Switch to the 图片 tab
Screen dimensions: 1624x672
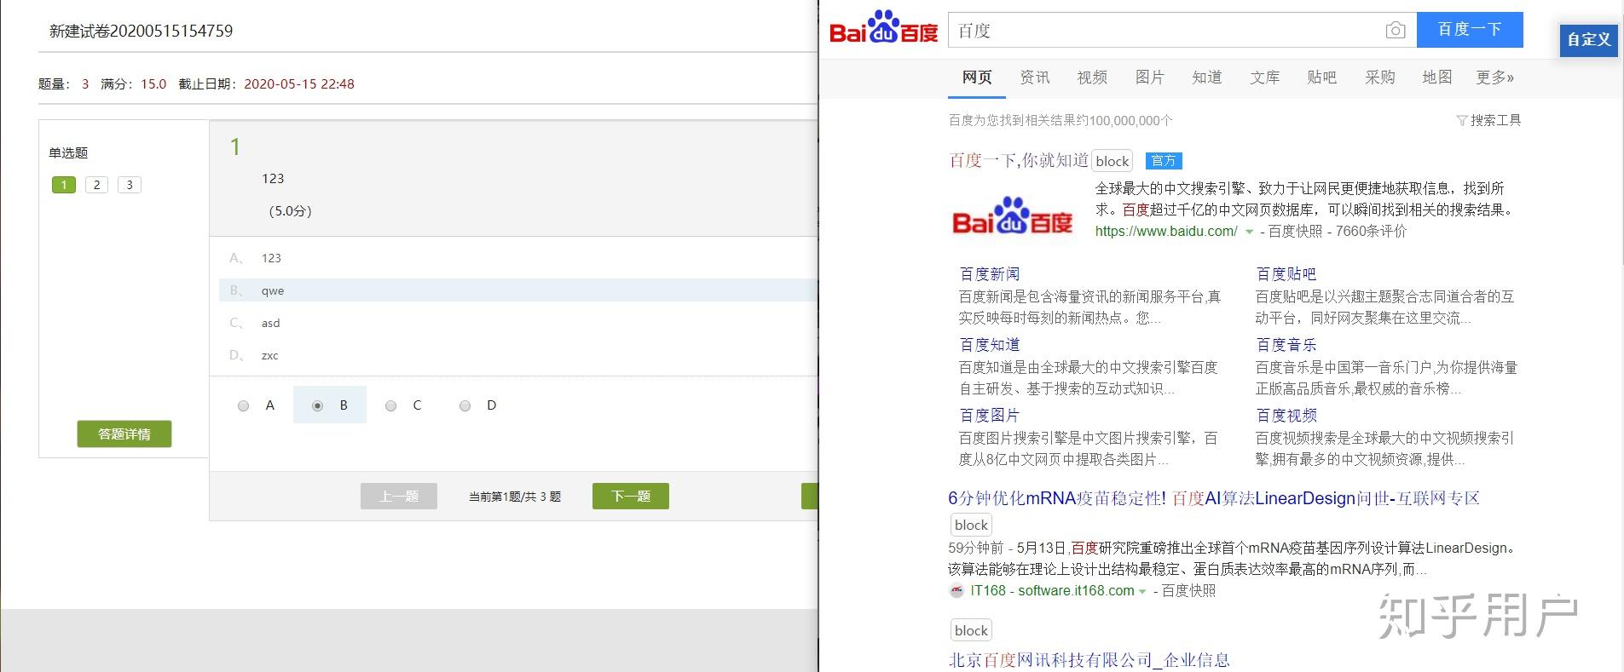[x=1150, y=78]
